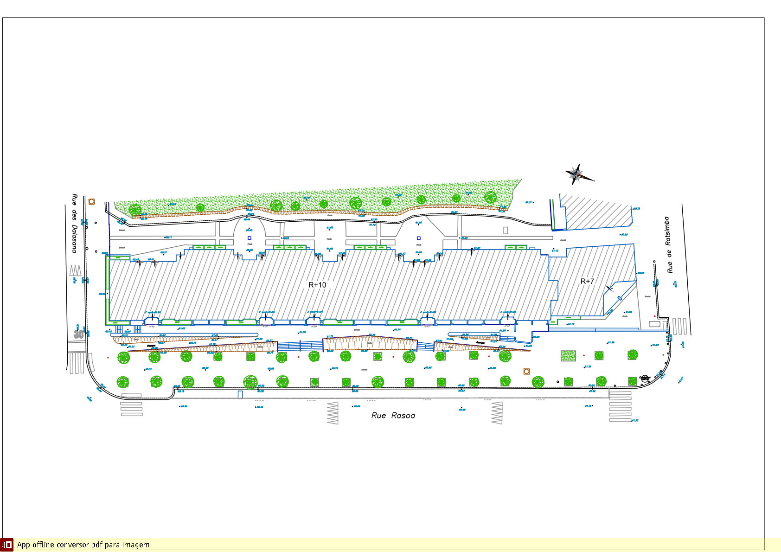
Task: Select the dotted green square planter near R+7
Action: click(x=568, y=356)
